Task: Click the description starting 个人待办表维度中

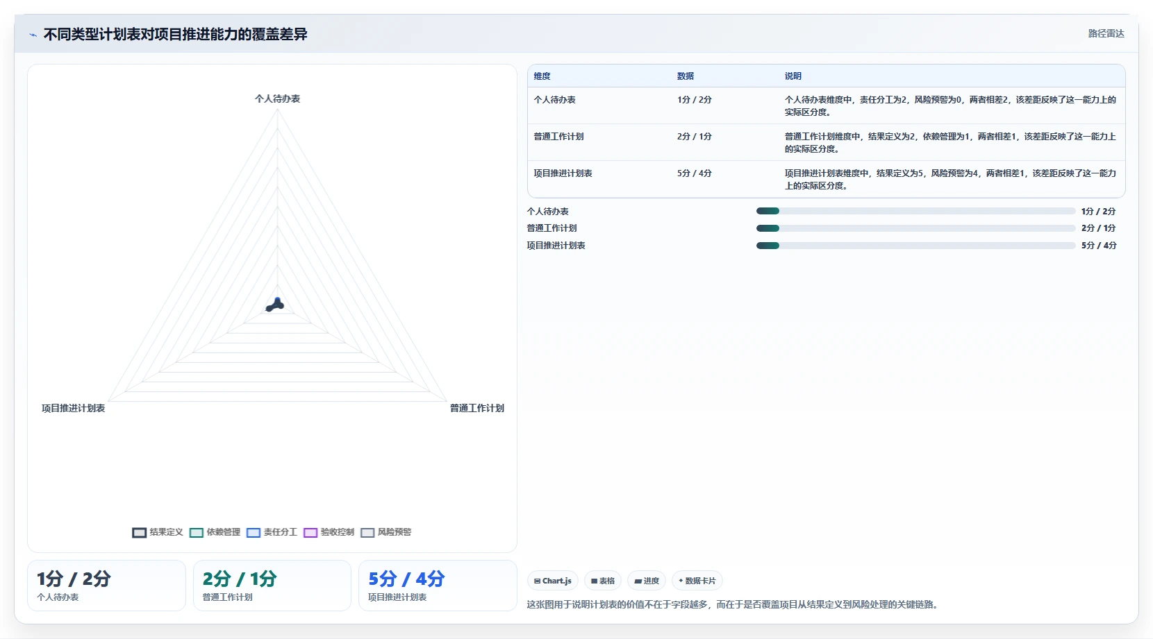Action: click(950, 106)
